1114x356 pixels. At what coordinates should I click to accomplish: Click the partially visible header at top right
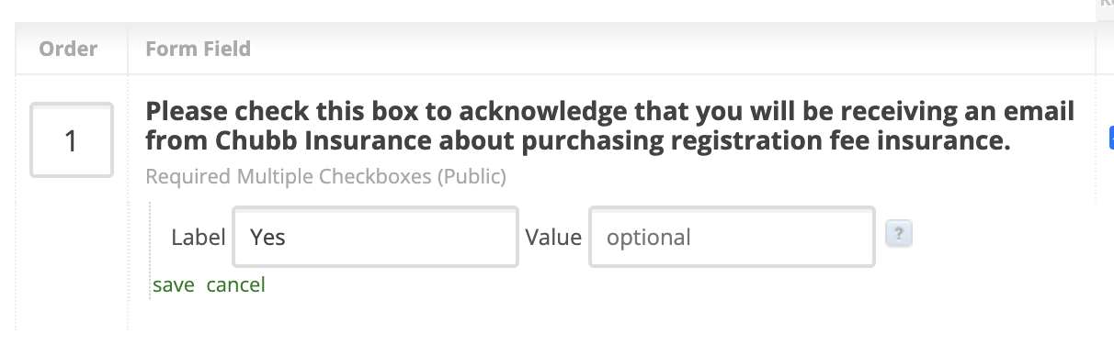point(1106,6)
